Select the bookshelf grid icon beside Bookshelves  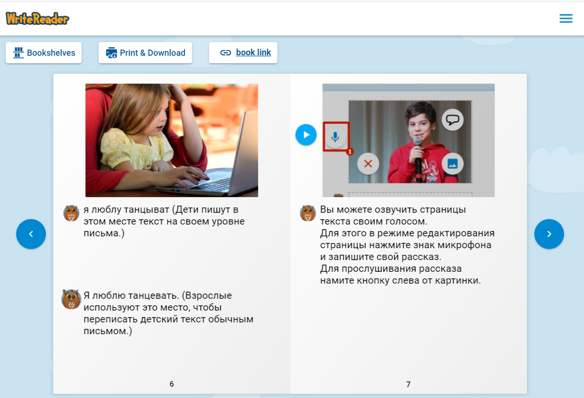pos(18,53)
